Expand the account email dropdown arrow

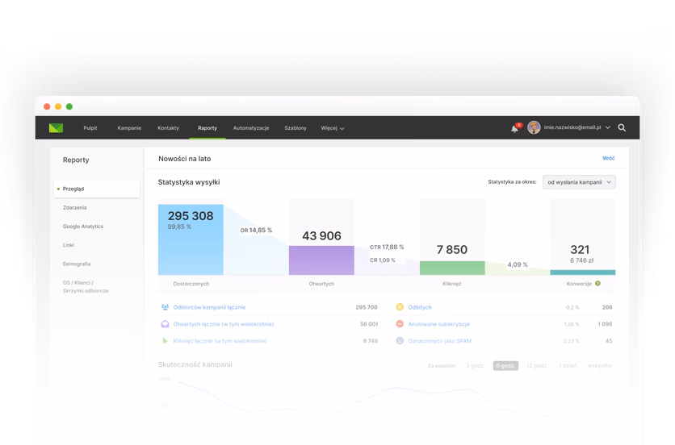point(608,127)
